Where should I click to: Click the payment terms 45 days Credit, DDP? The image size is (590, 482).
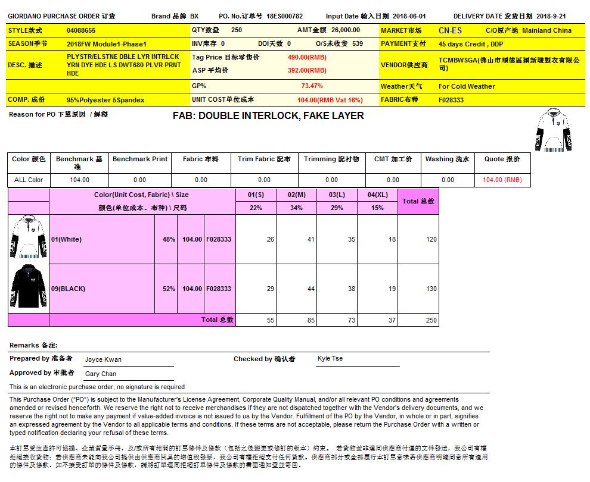471,44
